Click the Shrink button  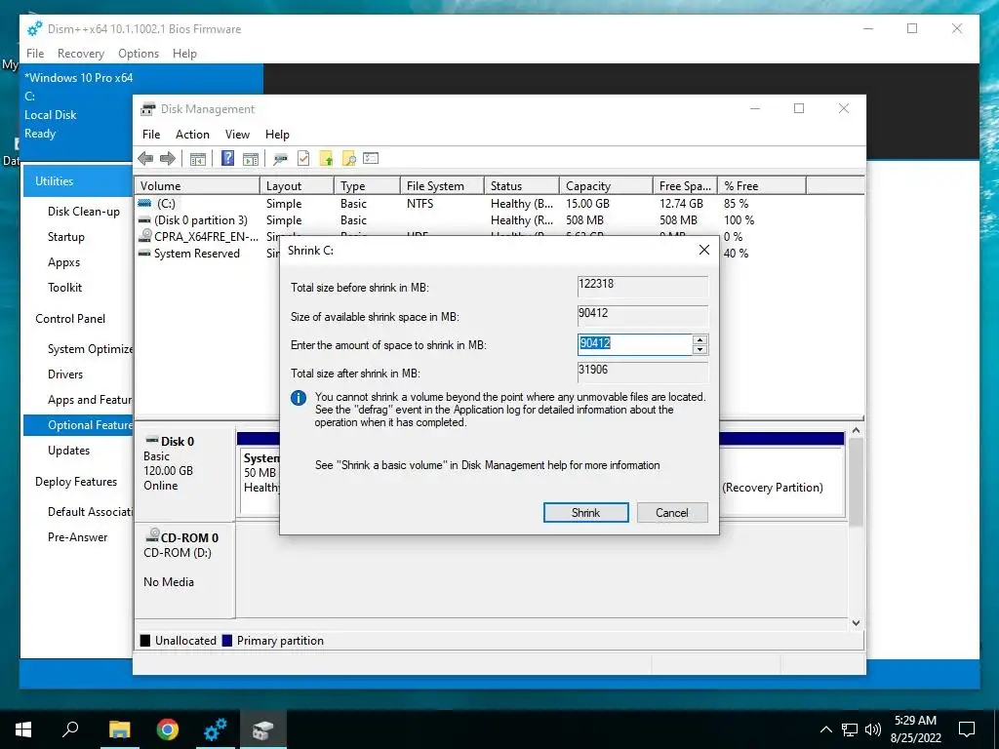(585, 513)
